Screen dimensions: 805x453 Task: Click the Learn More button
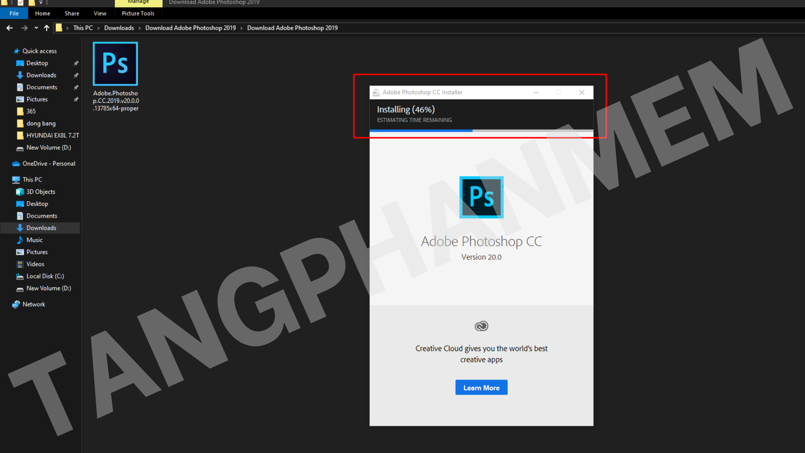(481, 388)
